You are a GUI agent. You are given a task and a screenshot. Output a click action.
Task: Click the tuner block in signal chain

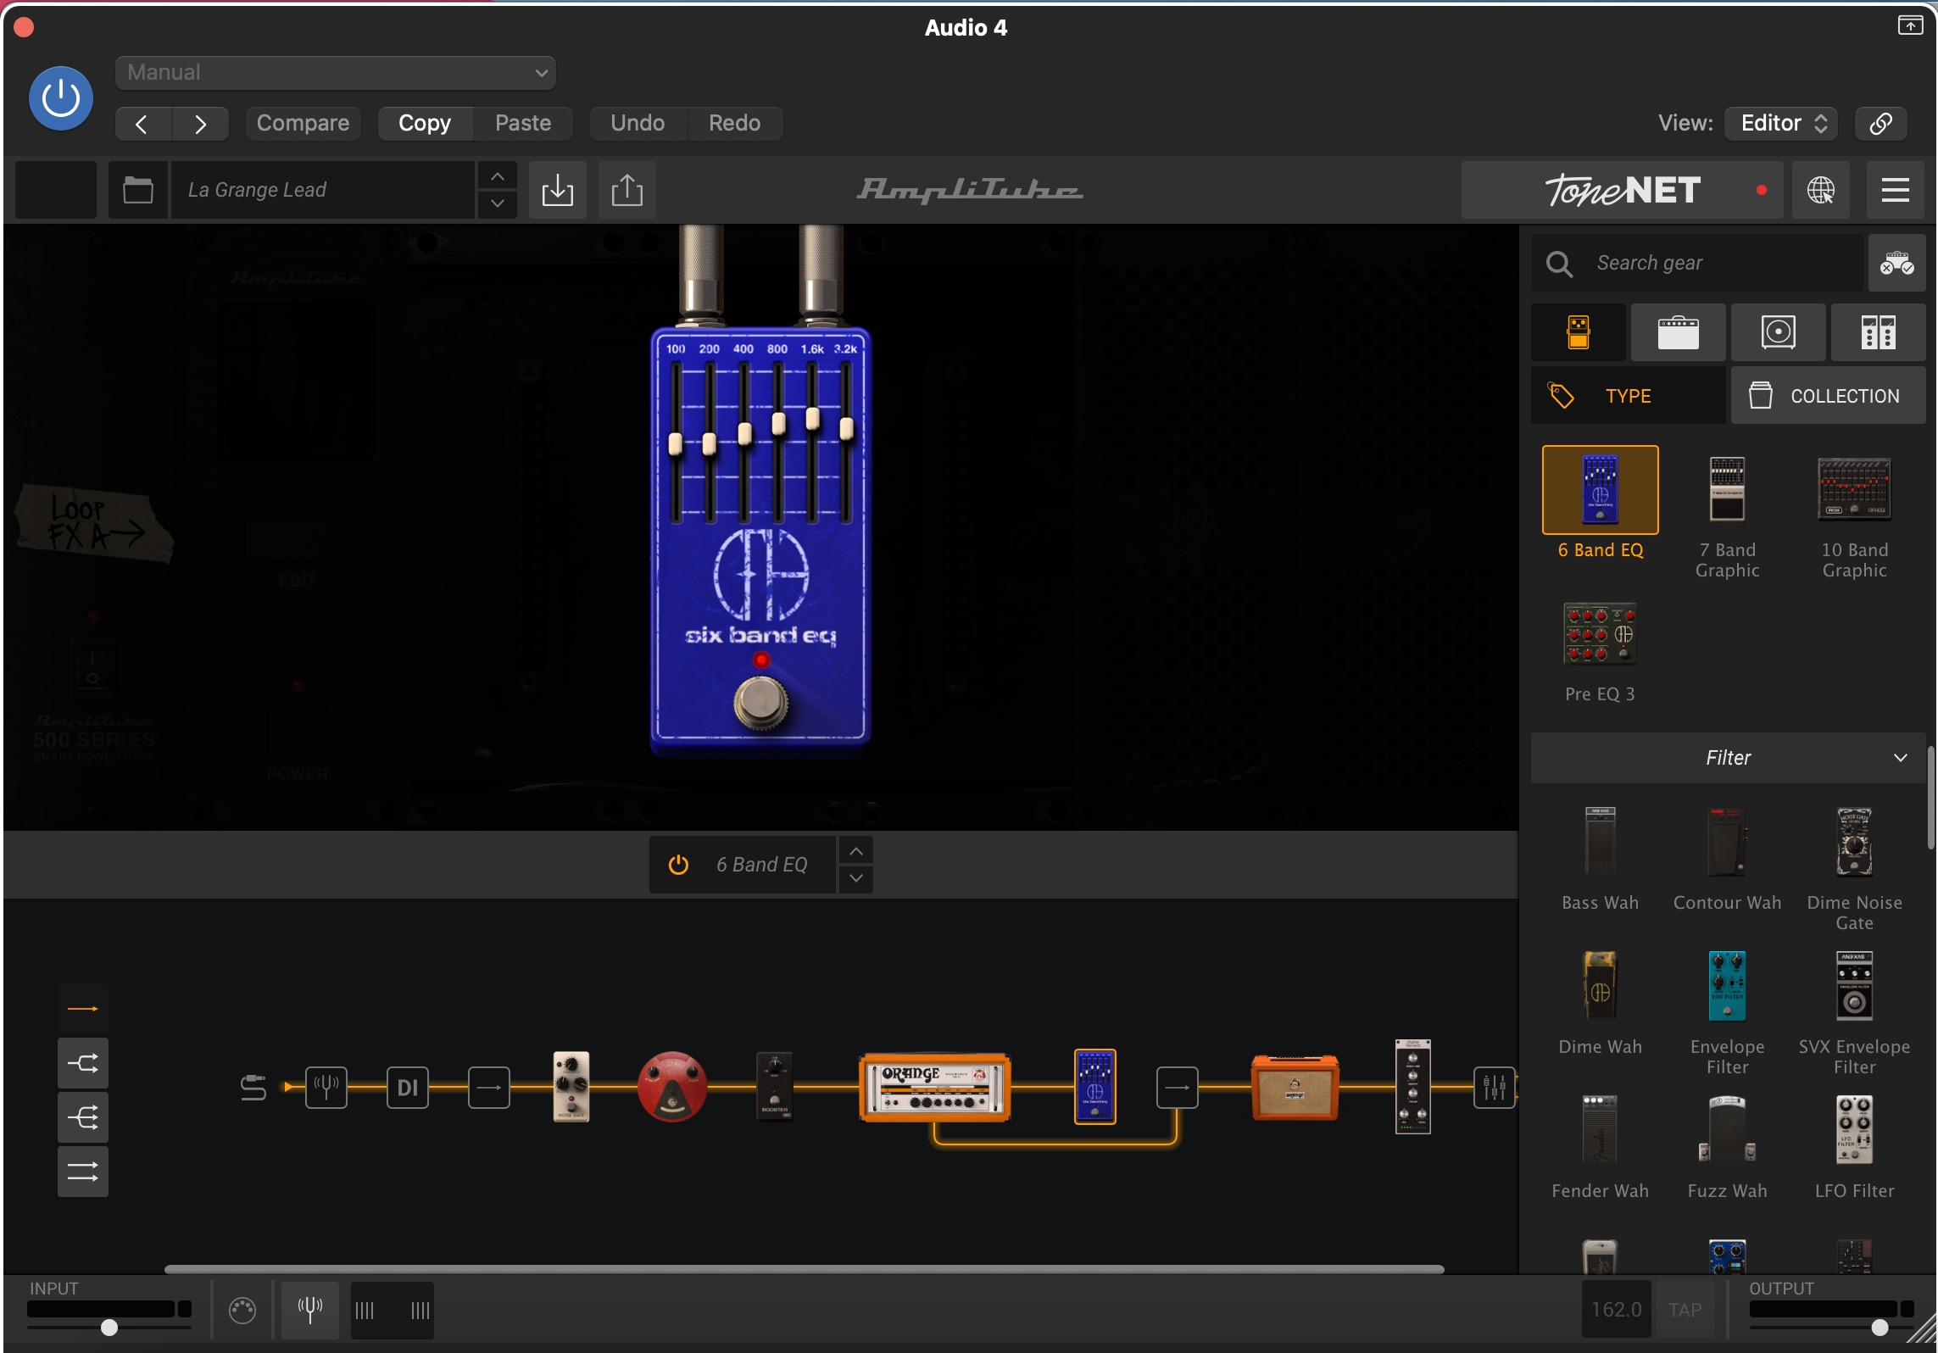point(326,1087)
